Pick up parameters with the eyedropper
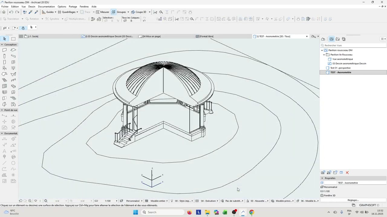This screenshot has height=217, width=387. (x=31, y=12)
